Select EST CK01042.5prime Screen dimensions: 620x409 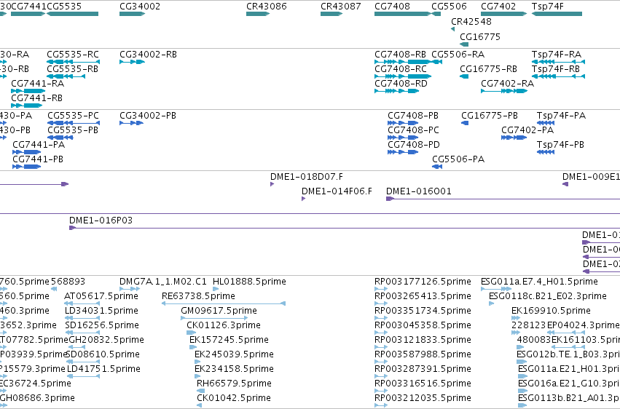click(201, 406)
